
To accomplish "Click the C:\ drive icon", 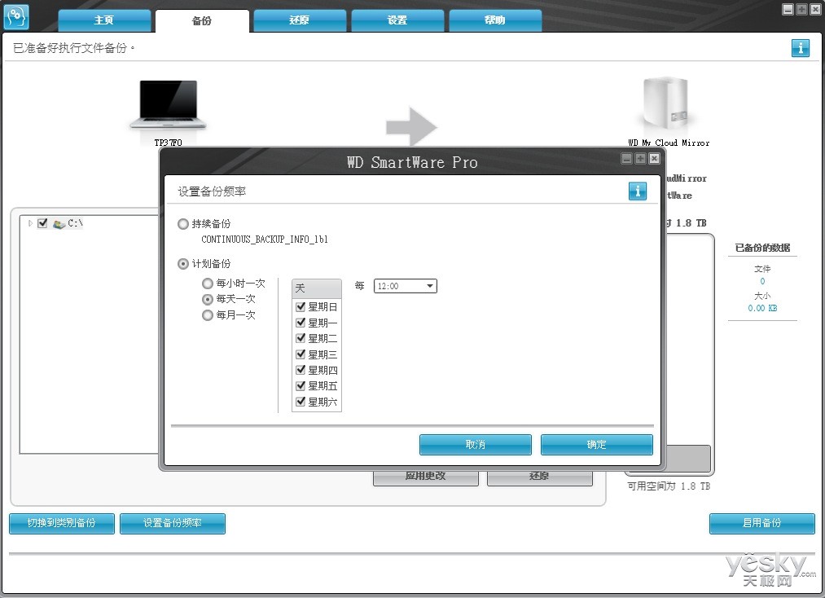I will [59, 224].
